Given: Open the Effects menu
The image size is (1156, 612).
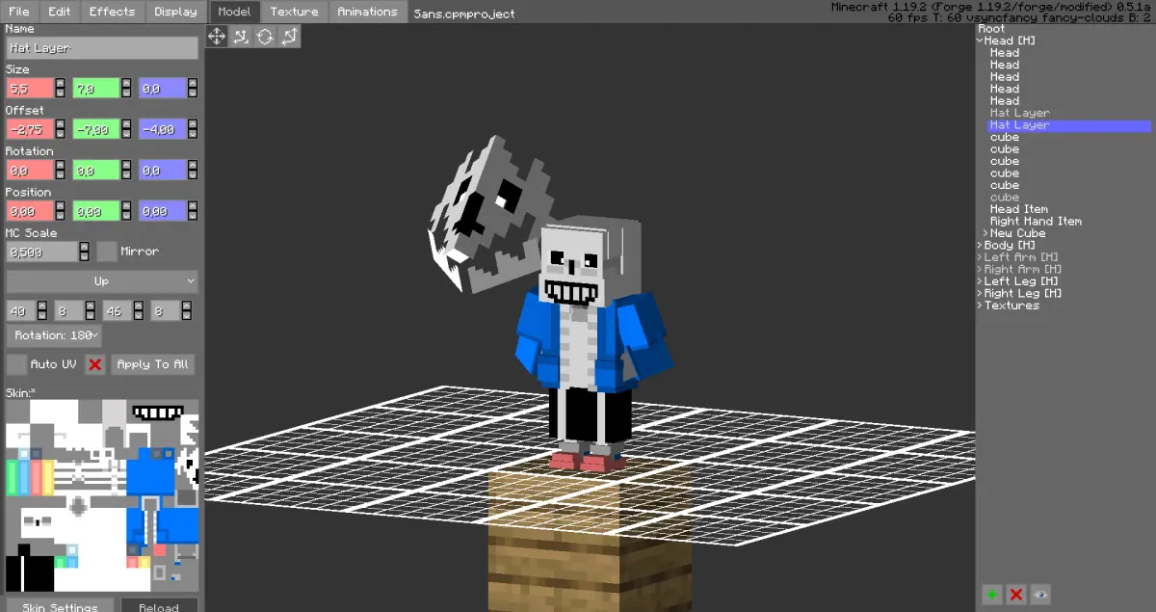Looking at the screenshot, I should tap(112, 12).
